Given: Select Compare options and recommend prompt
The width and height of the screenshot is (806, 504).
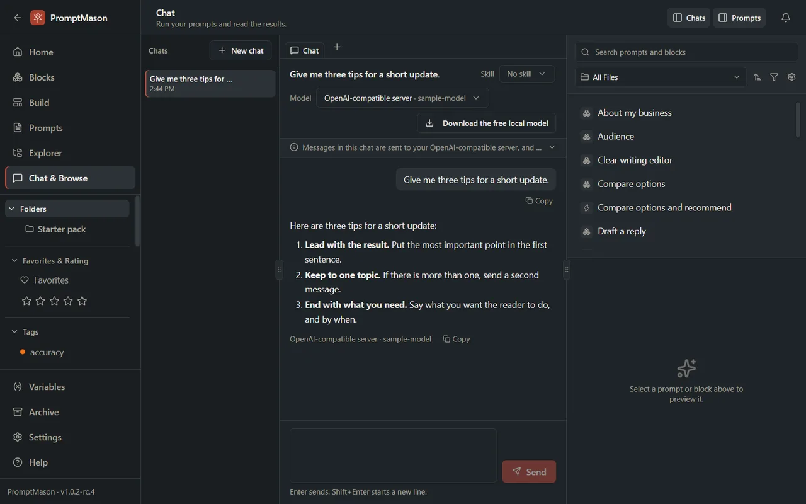Looking at the screenshot, I should tap(685, 207).
